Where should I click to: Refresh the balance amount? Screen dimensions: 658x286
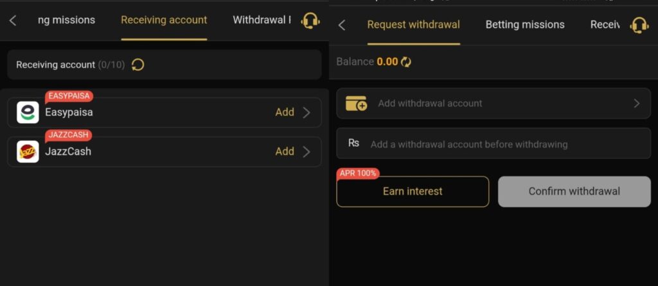pyautogui.click(x=406, y=62)
